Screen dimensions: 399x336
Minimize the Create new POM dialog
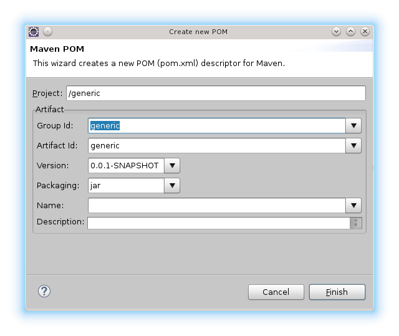pos(336,32)
